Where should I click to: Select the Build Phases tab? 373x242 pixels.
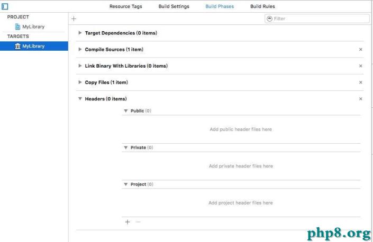220,6
